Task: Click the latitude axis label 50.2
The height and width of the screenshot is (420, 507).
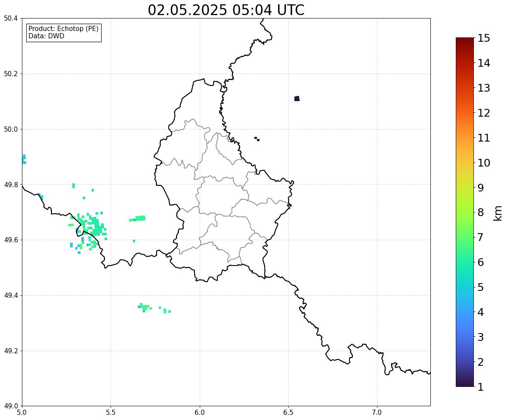Action: 11,74
